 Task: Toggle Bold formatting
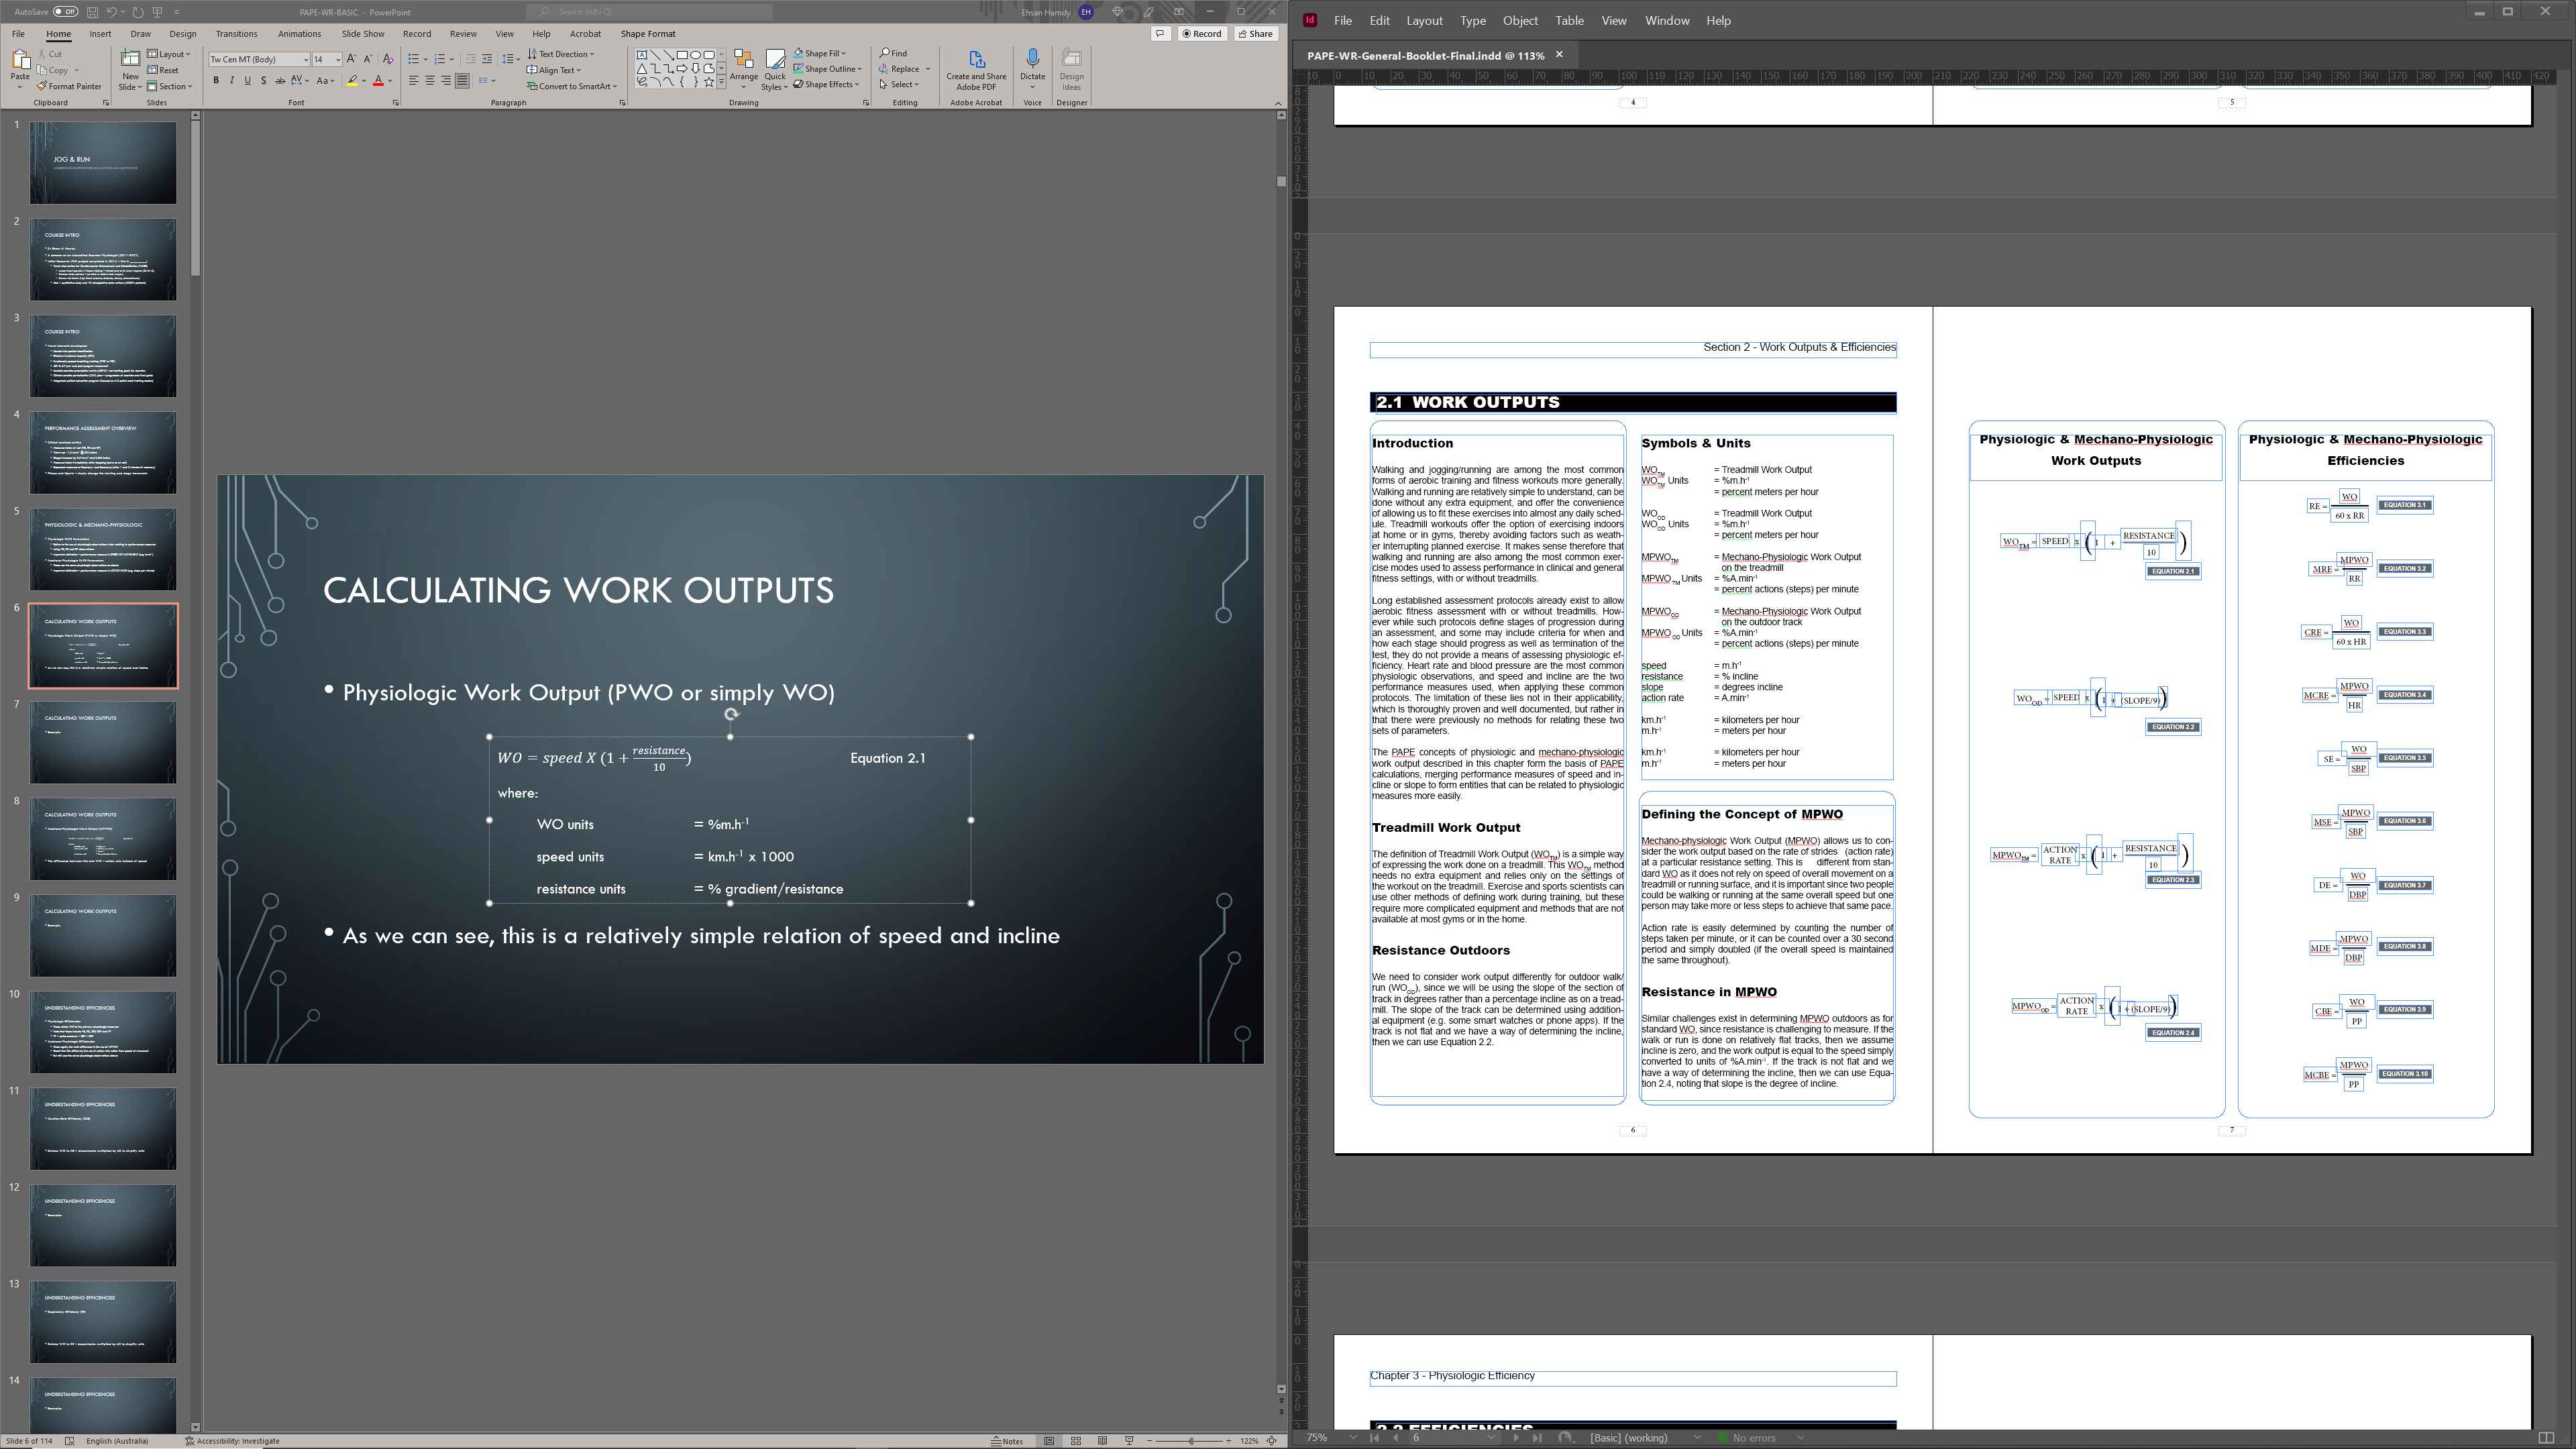pyautogui.click(x=216, y=81)
